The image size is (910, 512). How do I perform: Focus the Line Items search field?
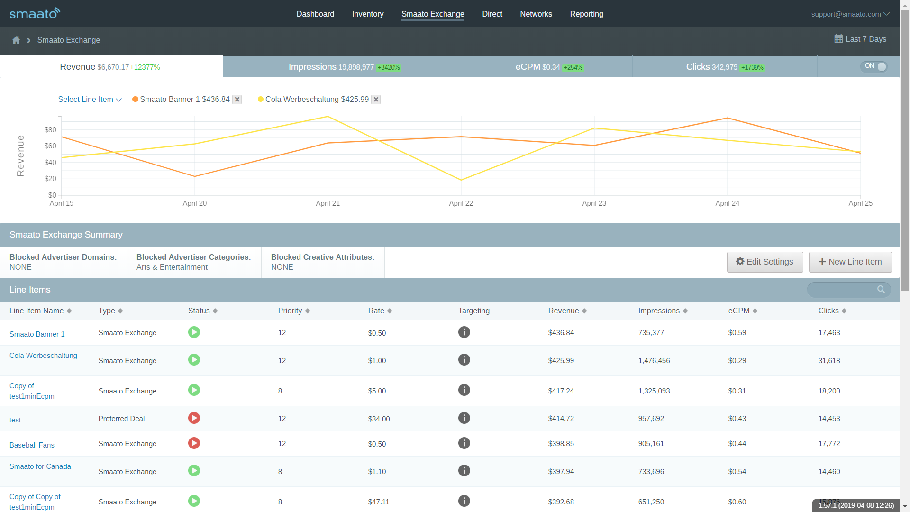(x=849, y=289)
